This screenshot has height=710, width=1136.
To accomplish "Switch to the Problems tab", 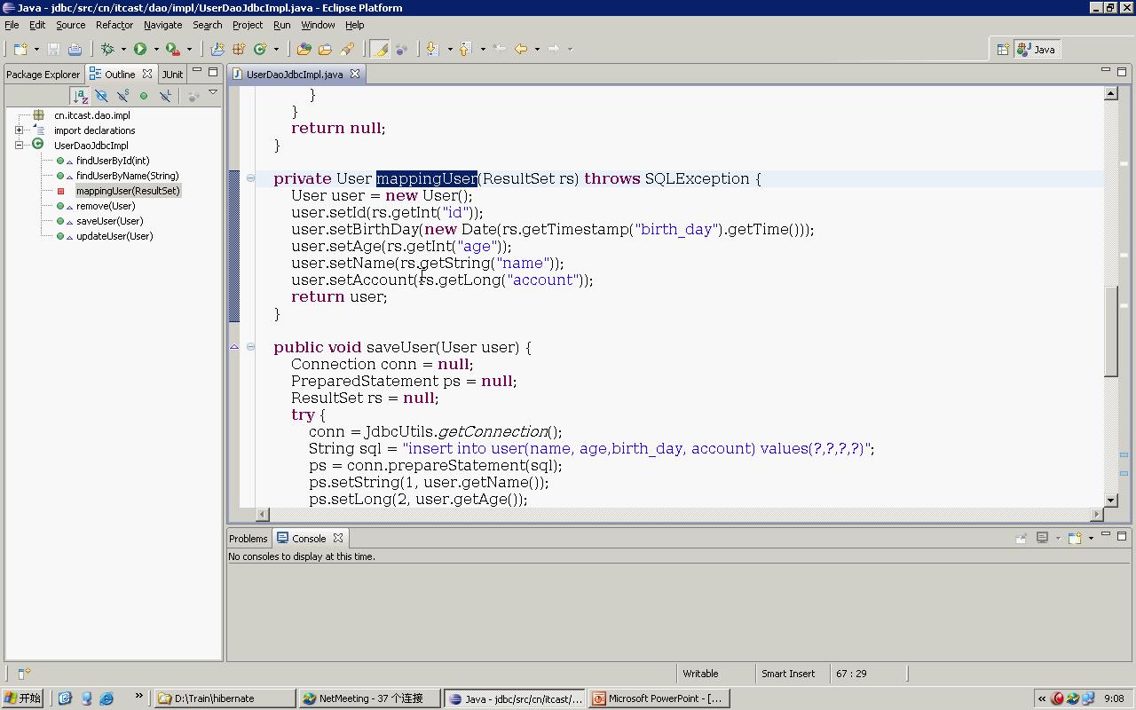I will coord(248,539).
